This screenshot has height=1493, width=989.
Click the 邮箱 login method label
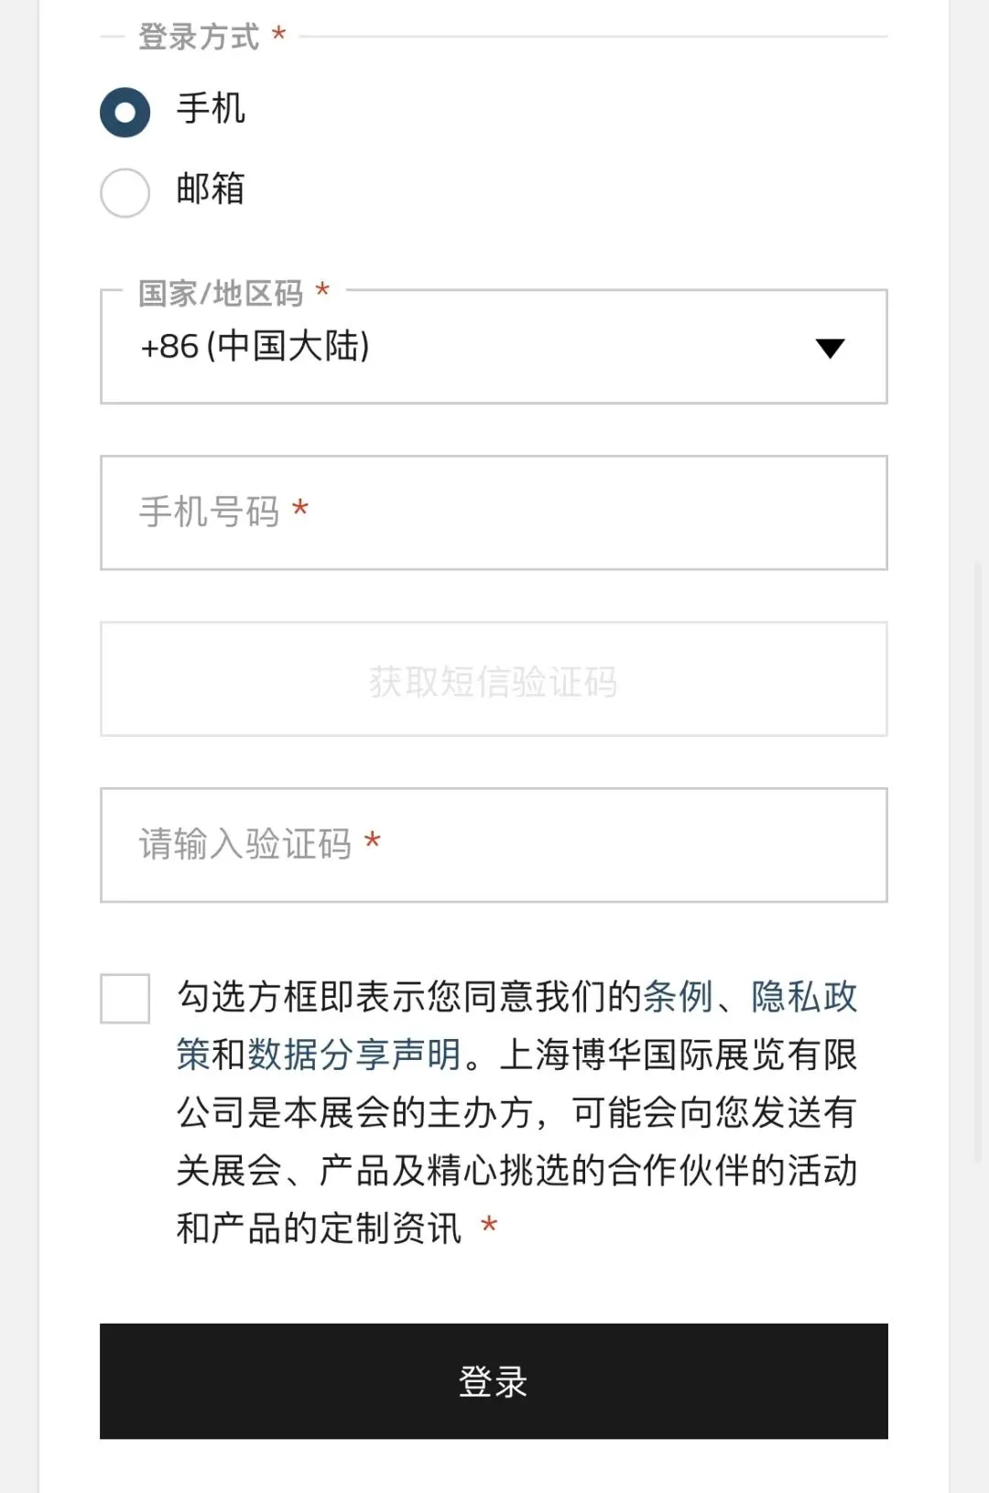coord(211,189)
